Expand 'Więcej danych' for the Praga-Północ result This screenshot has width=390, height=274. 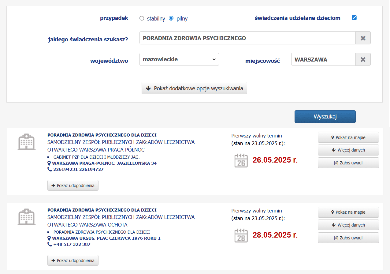[348, 150]
